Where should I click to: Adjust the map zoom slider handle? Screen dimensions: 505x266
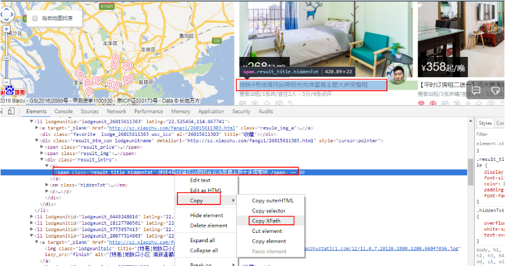click(6, 58)
